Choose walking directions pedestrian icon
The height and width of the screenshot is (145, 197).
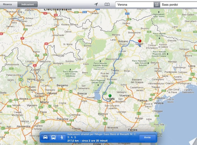[x=62, y=137]
